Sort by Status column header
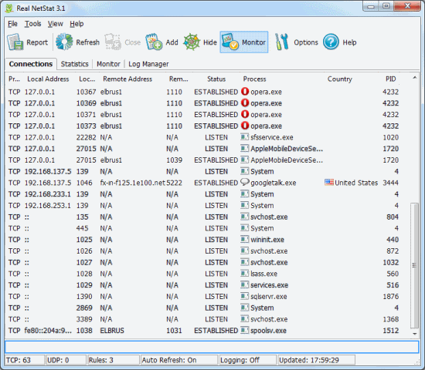425x370 pixels. tap(216, 79)
